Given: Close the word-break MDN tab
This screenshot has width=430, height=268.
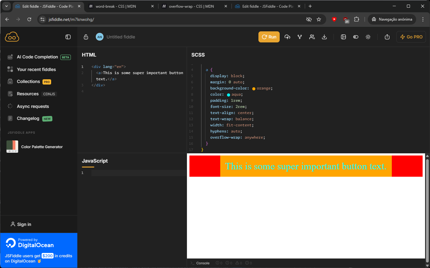Looking at the screenshot, I should coord(152,6).
